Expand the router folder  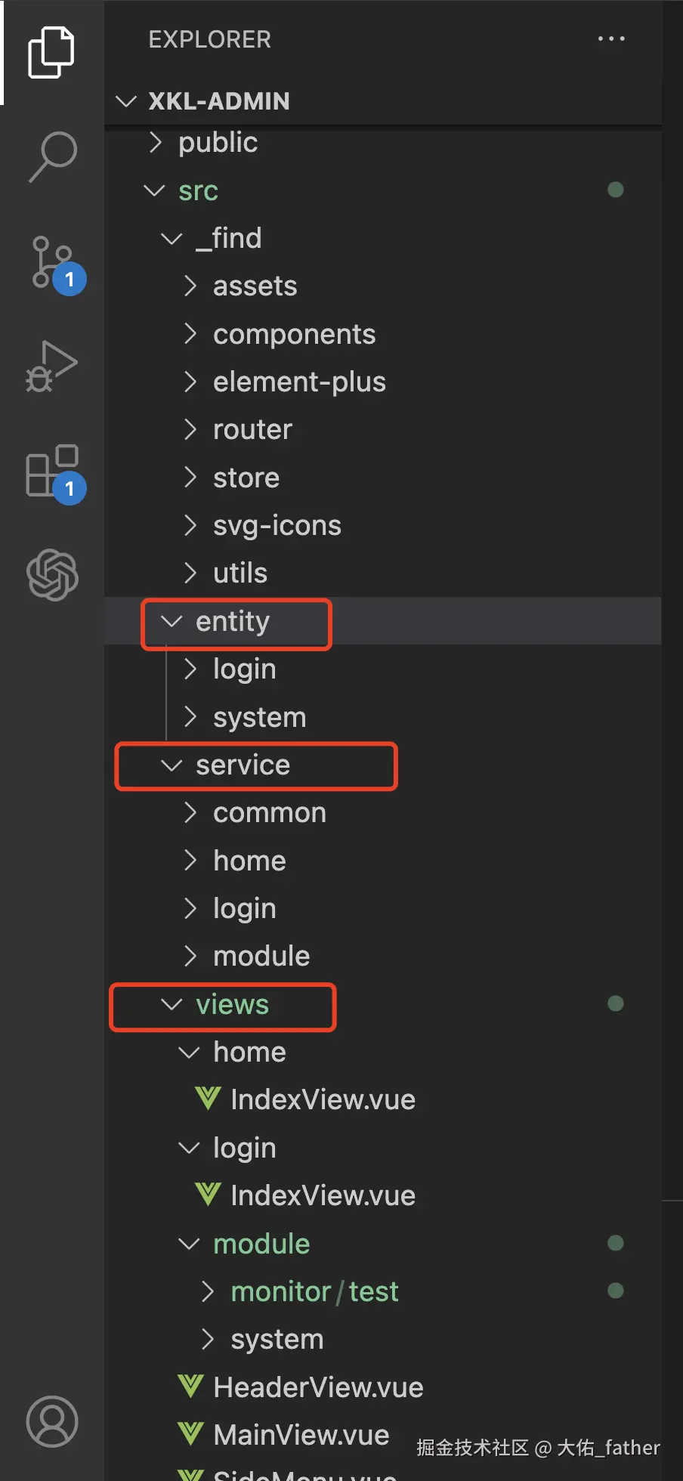[252, 430]
